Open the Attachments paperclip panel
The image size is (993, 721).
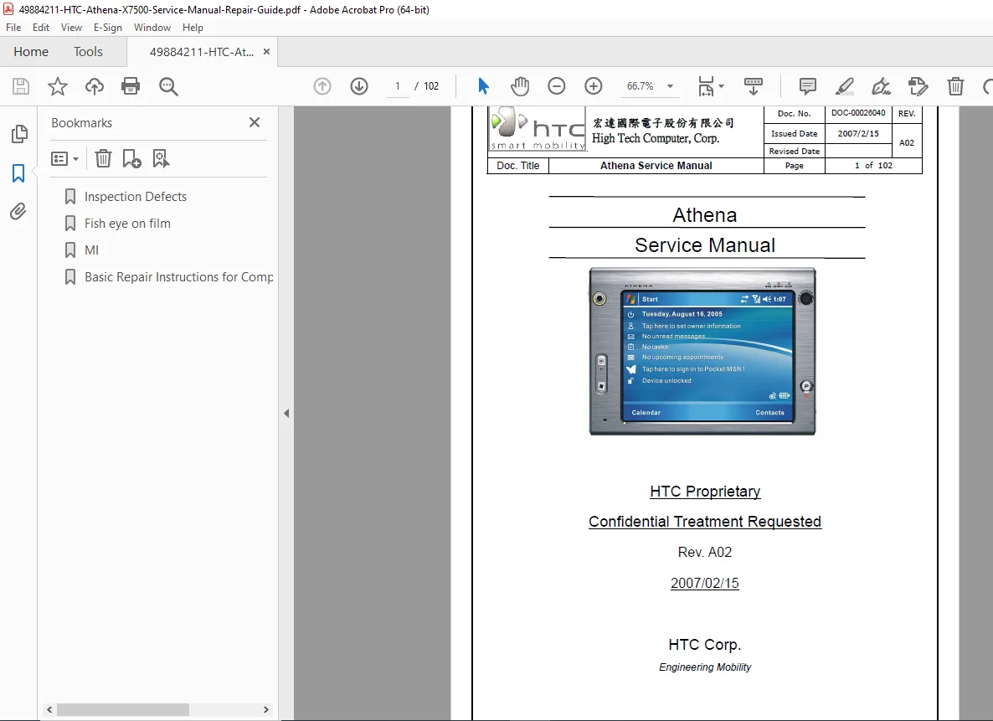[18, 211]
